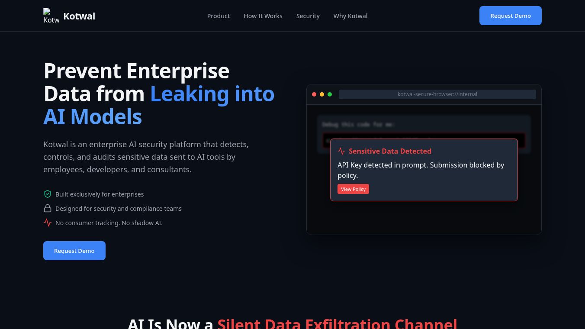Click 'No consumer tracking. No shadow AI.'

coord(109,223)
